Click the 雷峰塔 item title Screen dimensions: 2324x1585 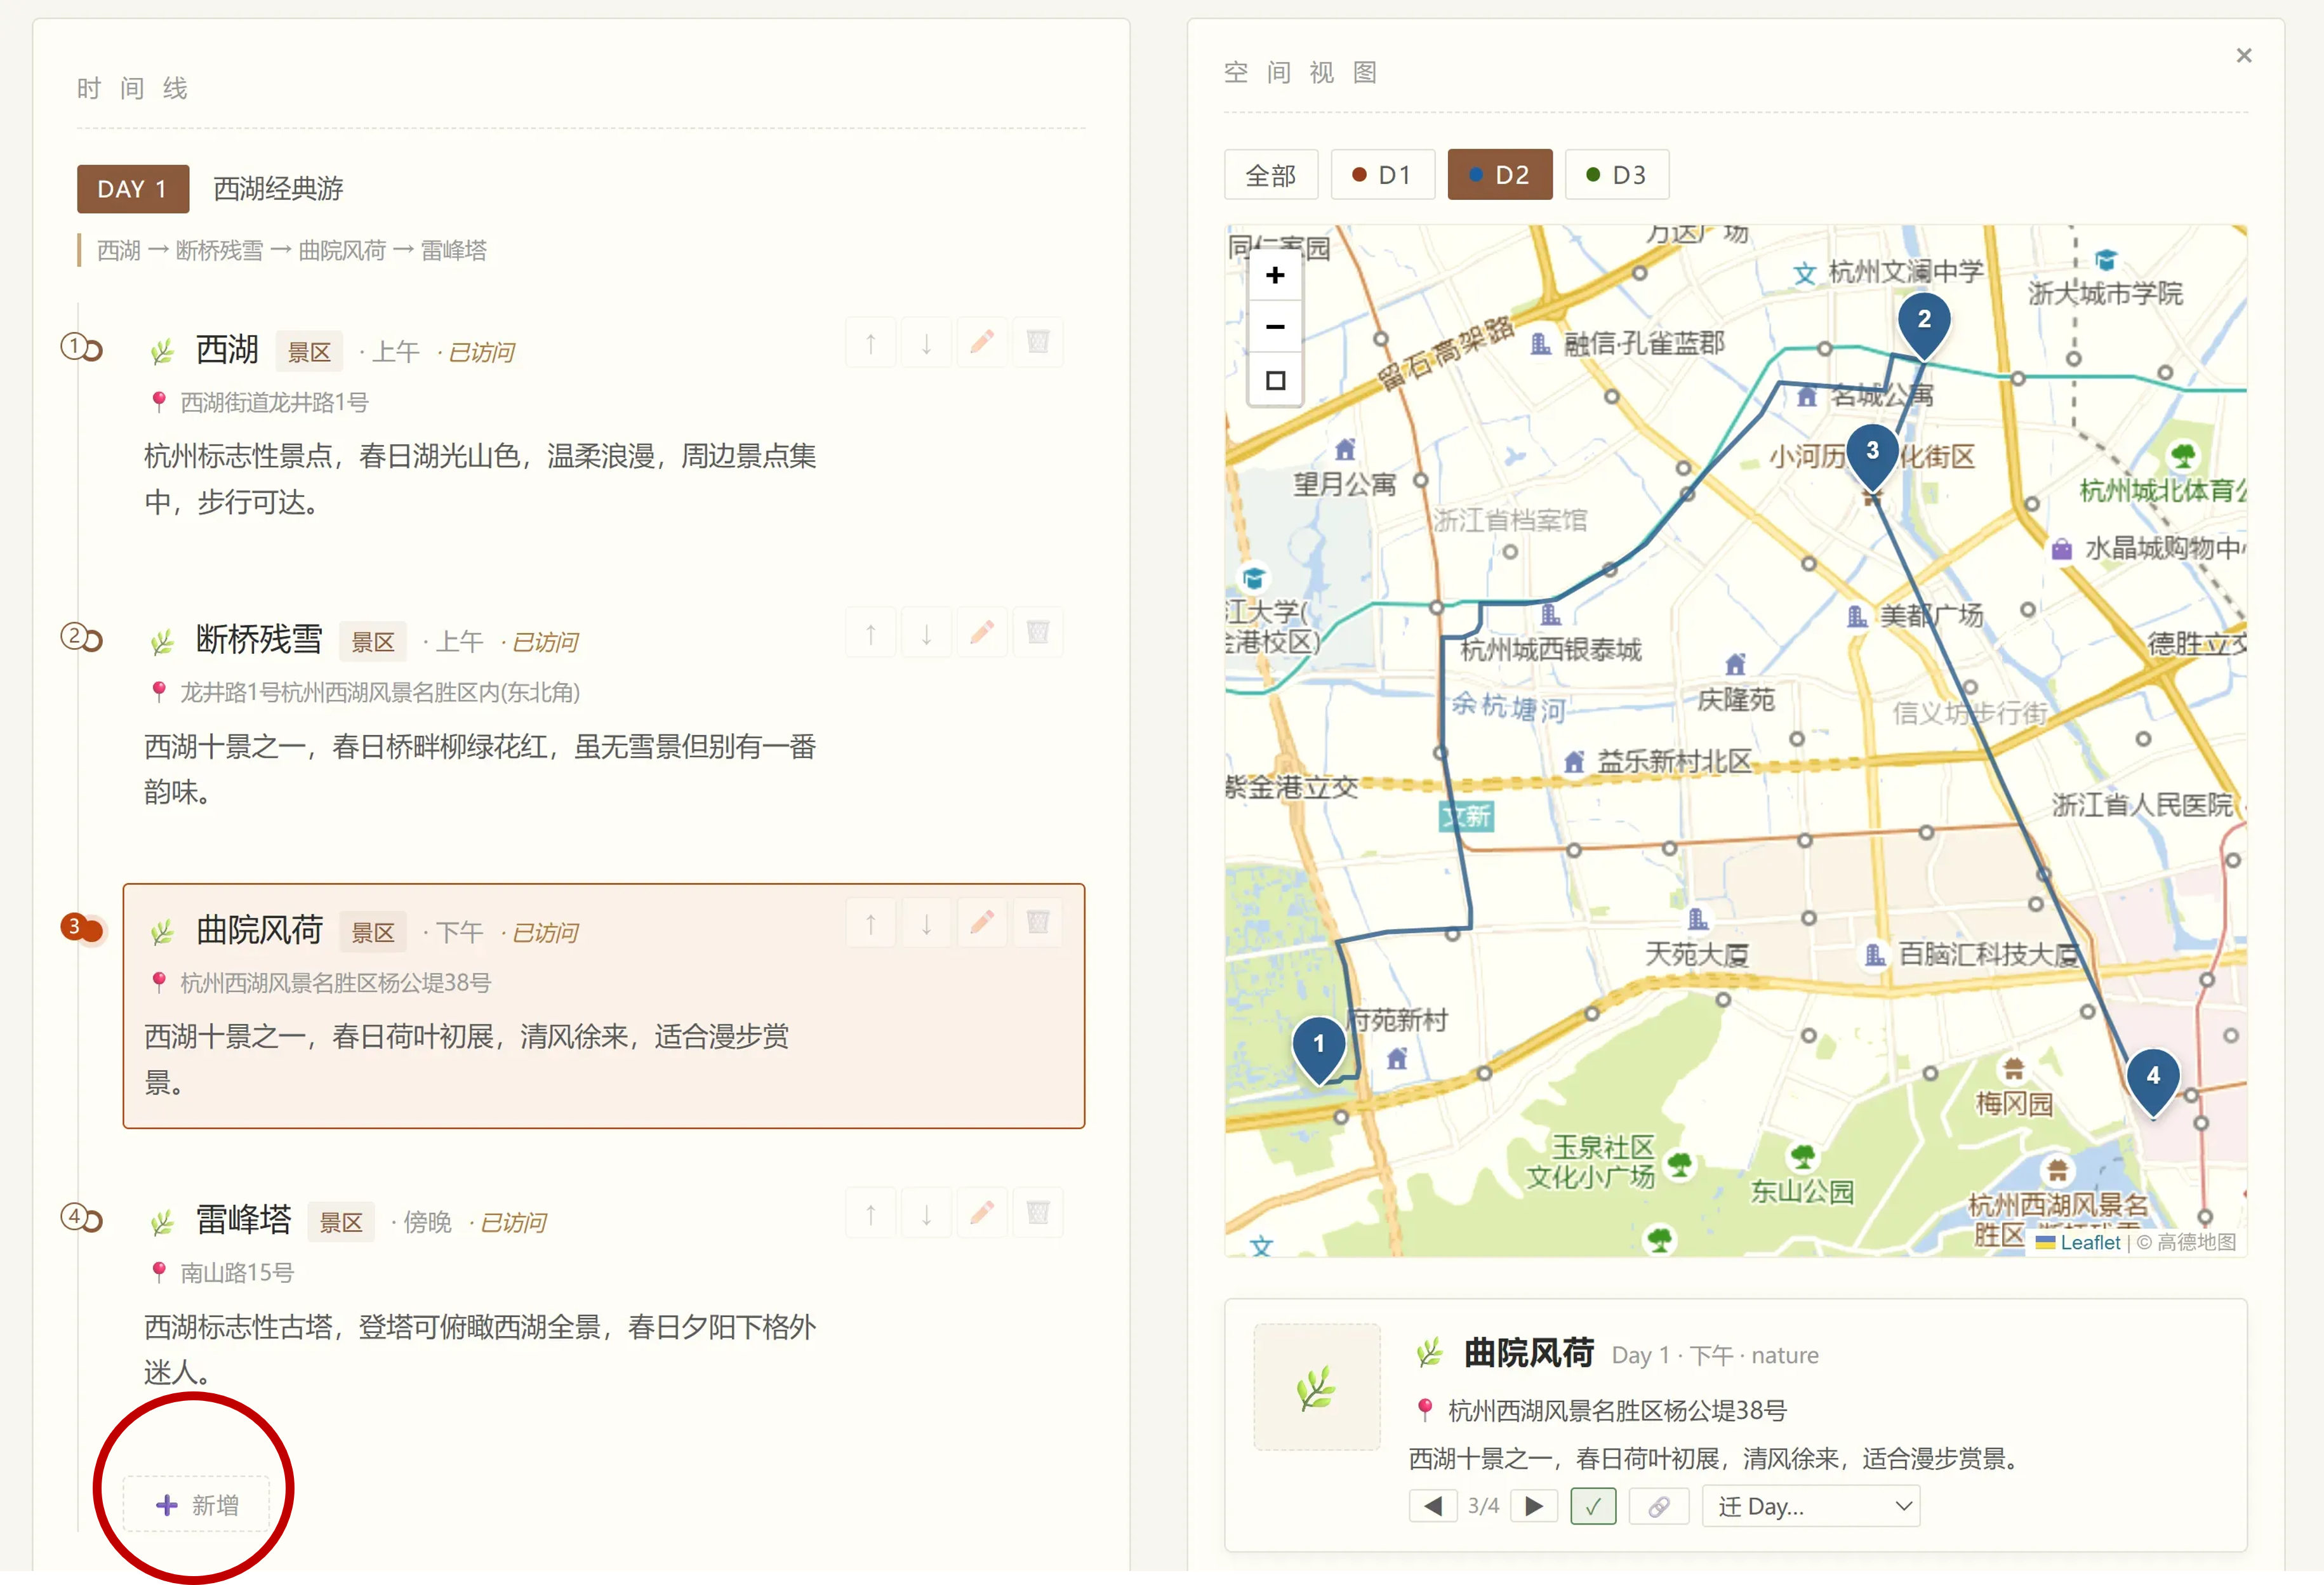click(243, 1220)
